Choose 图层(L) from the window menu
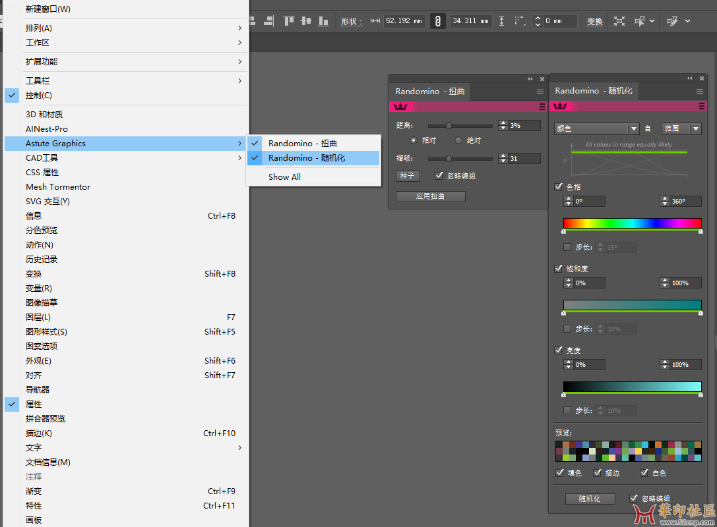Viewport: 717px width, 527px height. tap(126, 317)
